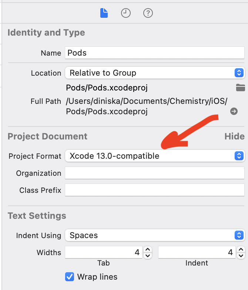This screenshot has height=290, width=248.
Task: Decrease the Indent width stepper
Action: 241,255
